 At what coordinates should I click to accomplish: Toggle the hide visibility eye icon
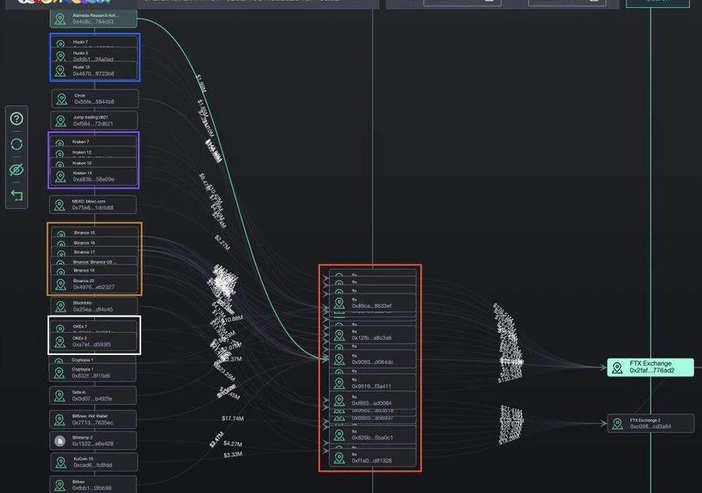coord(17,170)
